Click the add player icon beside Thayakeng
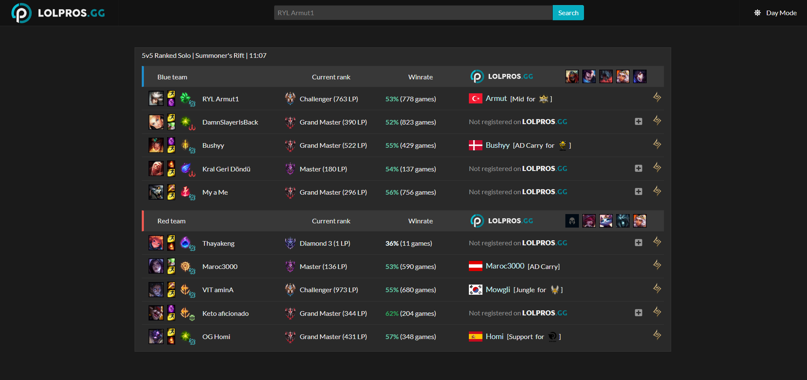Image resolution: width=807 pixels, height=380 pixels. (639, 242)
